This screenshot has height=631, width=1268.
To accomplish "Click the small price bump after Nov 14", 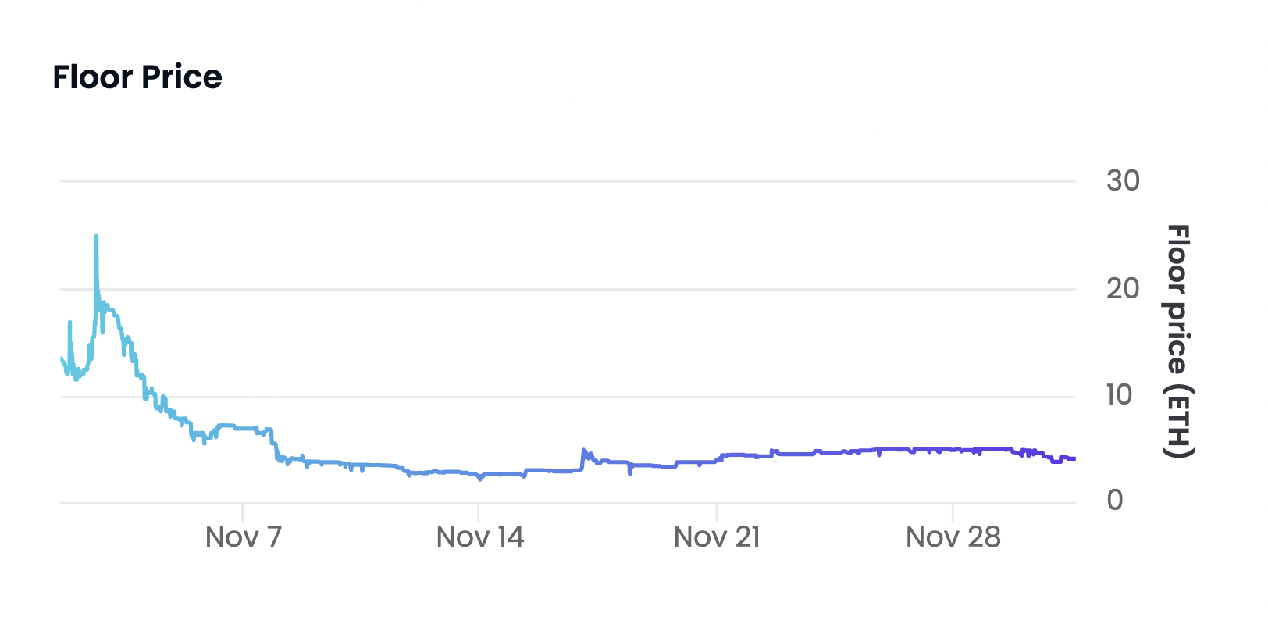I will tap(584, 453).
